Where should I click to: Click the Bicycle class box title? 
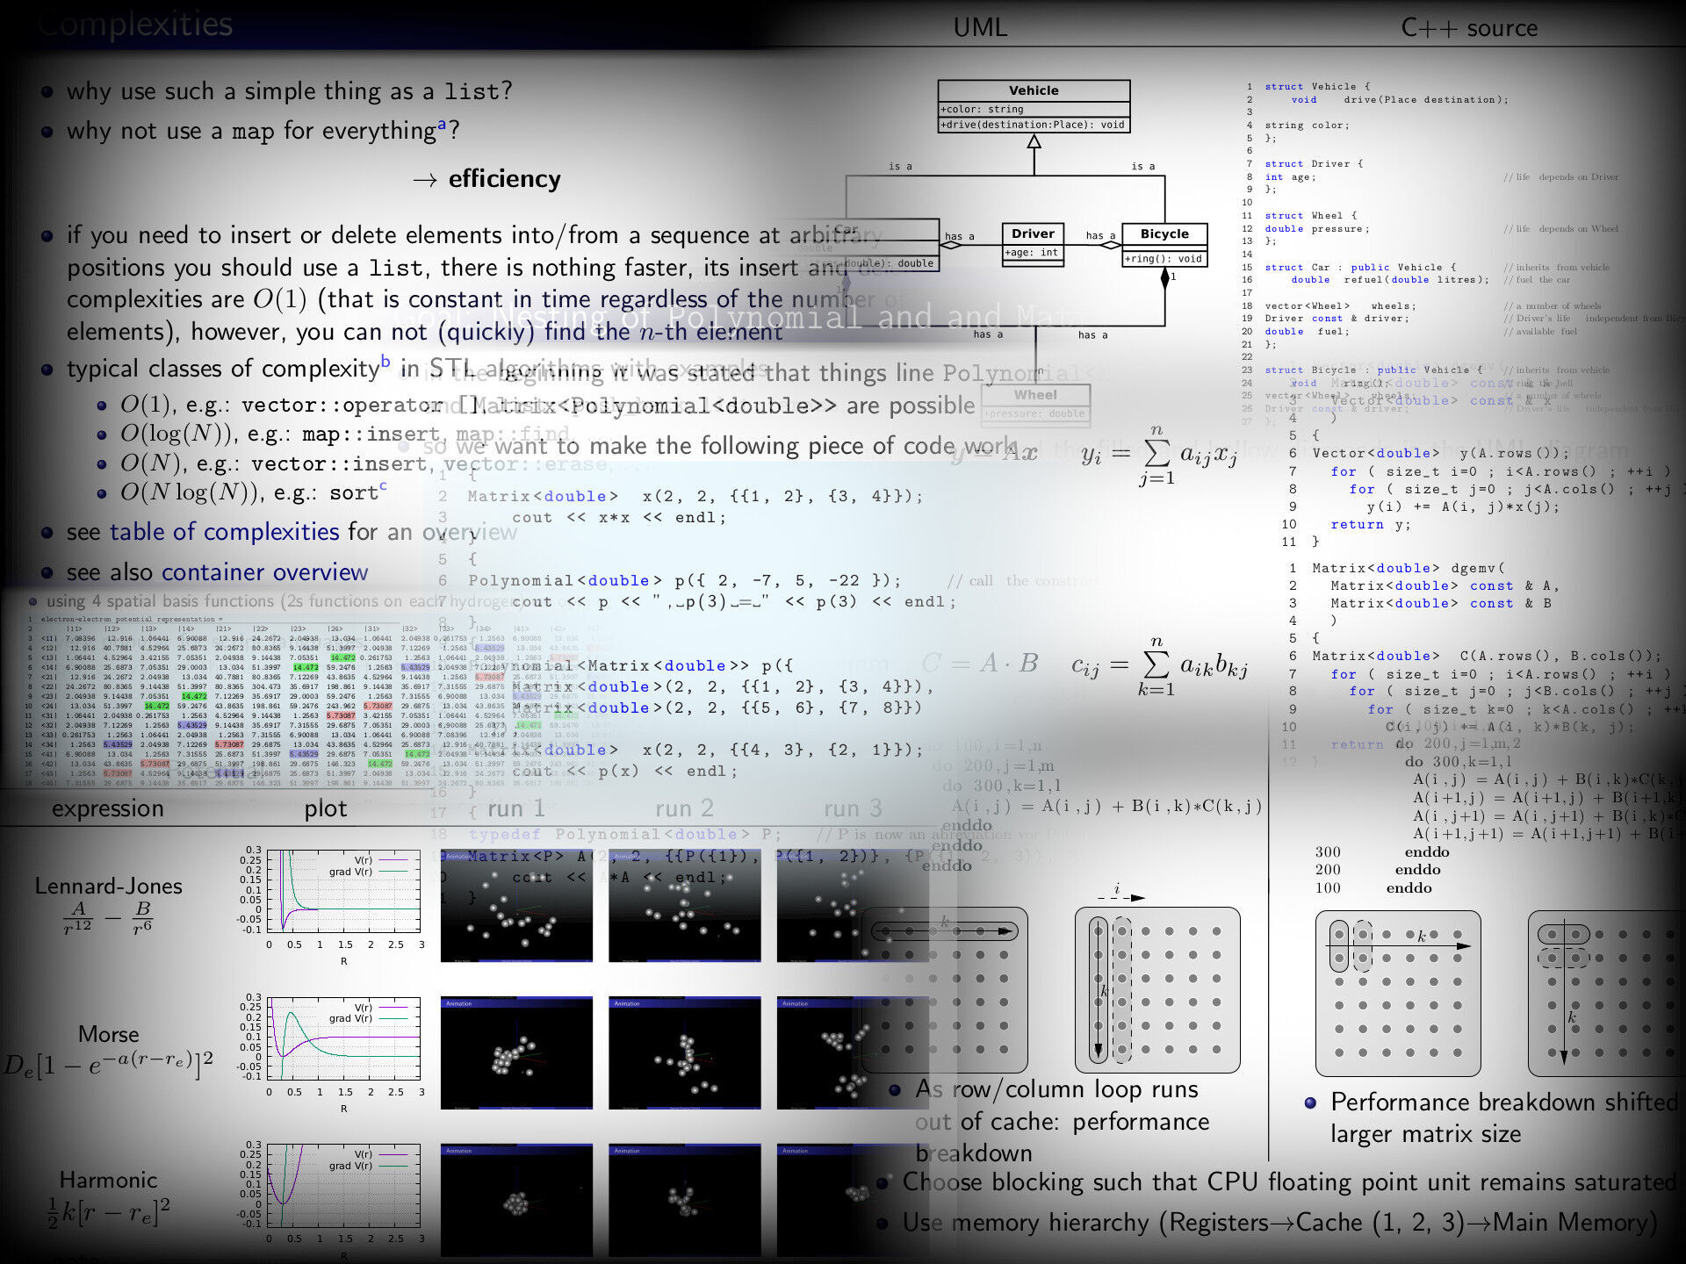[1164, 233]
